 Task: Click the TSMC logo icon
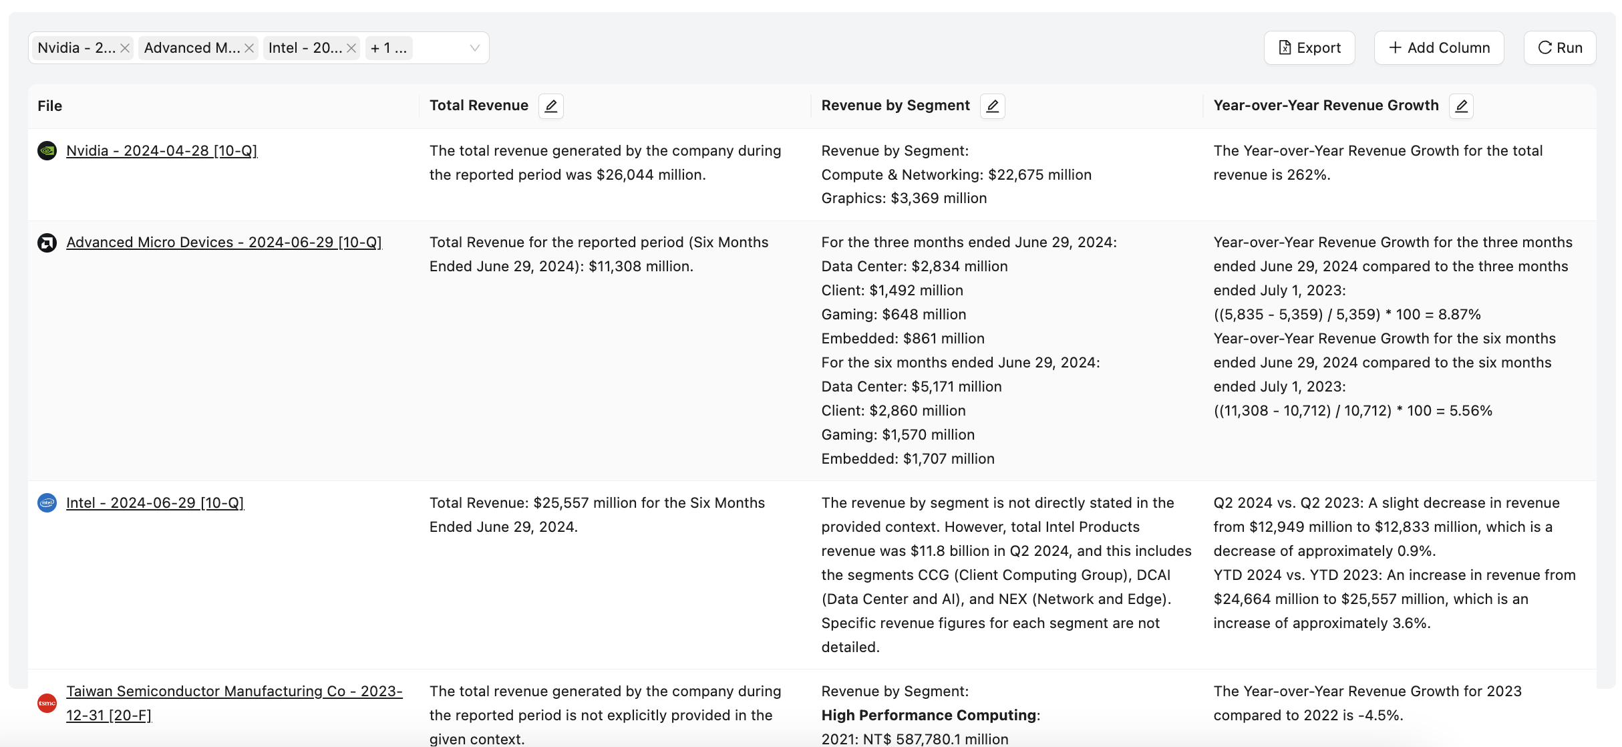coord(47,703)
